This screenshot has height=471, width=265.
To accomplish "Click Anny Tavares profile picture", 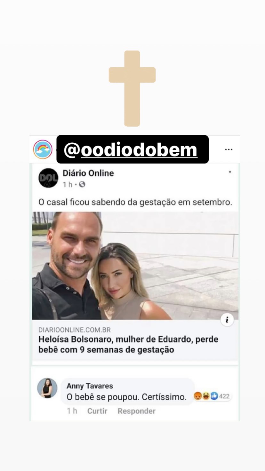I will 47,388.
